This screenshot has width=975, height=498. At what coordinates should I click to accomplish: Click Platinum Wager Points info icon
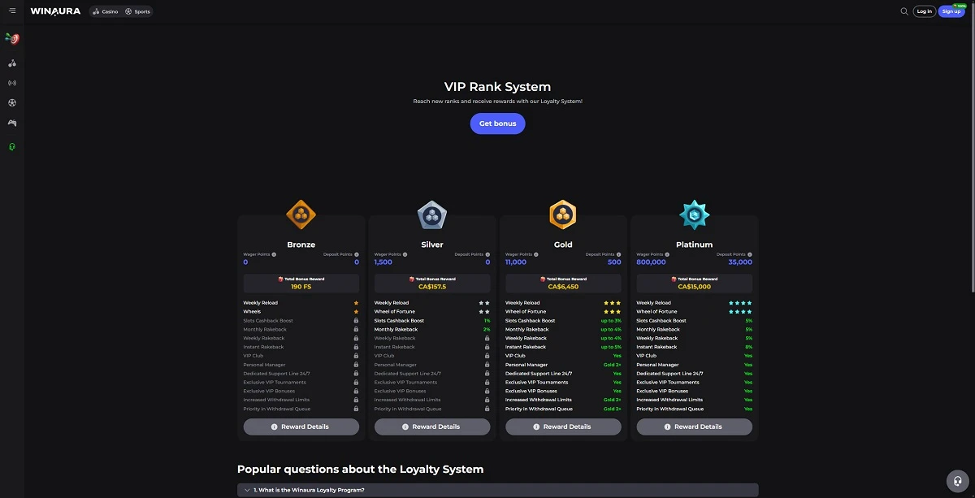(667, 254)
